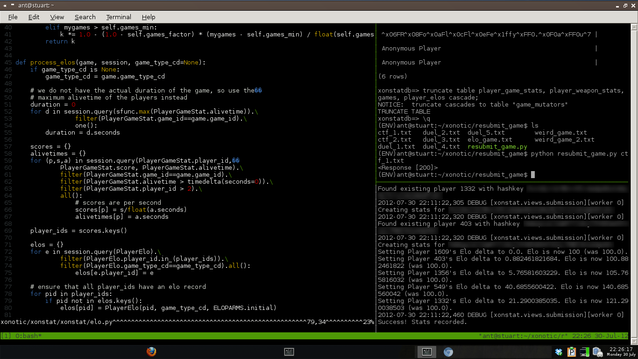Click the network connection tray icon
The width and height of the screenshot is (638, 359).
pos(584,352)
